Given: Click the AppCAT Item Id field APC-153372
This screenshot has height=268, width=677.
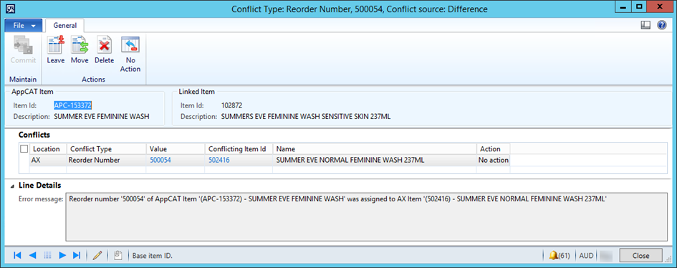Looking at the screenshot, I should [x=73, y=105].
